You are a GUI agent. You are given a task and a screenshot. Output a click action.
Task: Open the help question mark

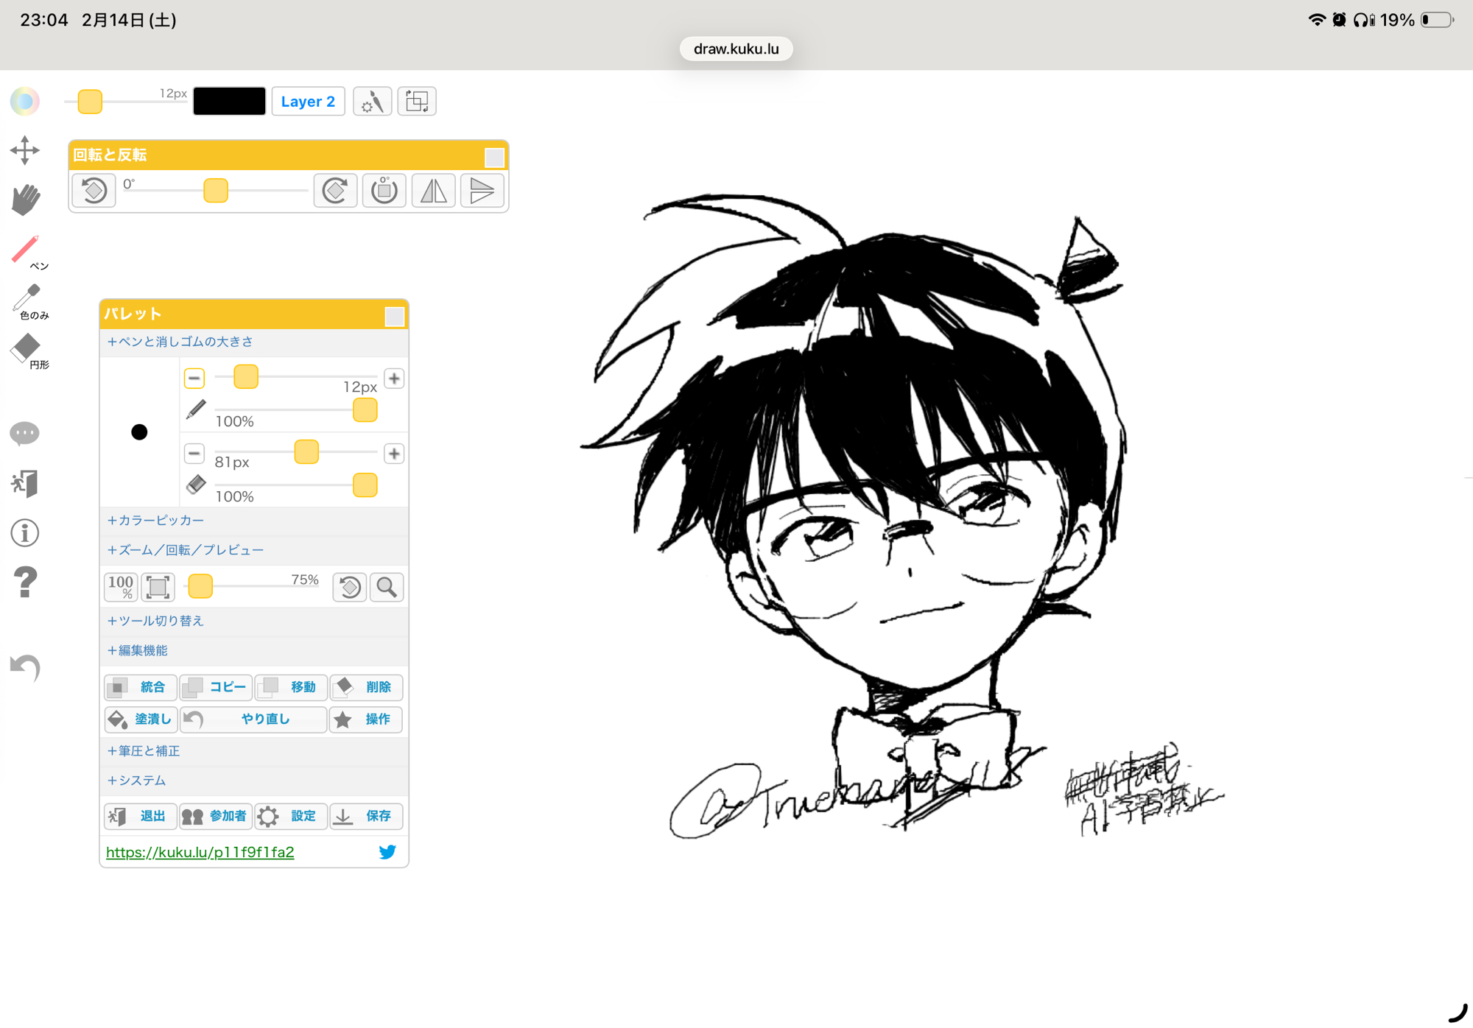point(25,582)
